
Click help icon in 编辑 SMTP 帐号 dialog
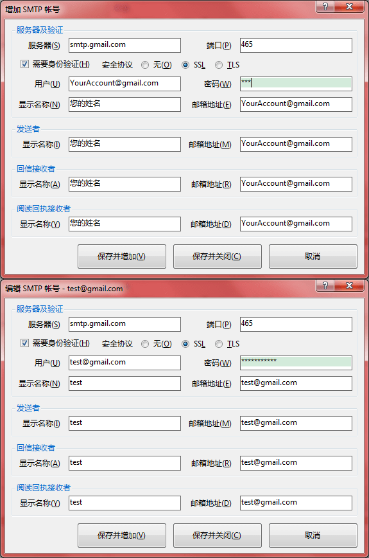click(x=325, y=286)
